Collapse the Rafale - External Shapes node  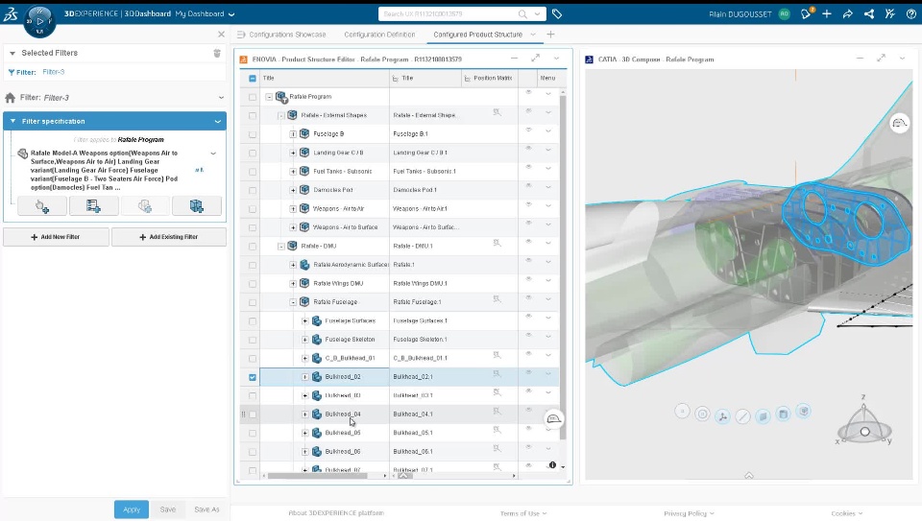(281, 116)
